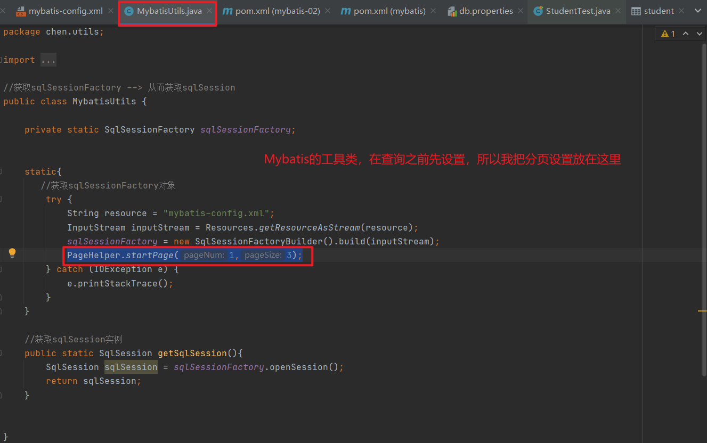The width and height of the screenshot is (707, 443).
Task: Click highlighted 'sqlSession' variable declaration
Action: [x=131, y=367]
